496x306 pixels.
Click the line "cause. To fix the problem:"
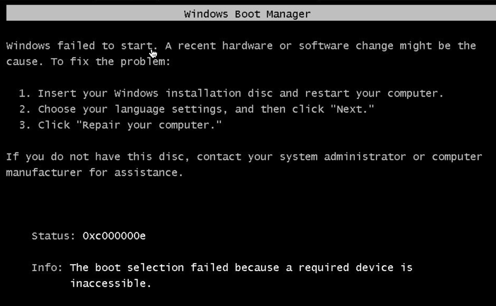(x=88, y=62)
